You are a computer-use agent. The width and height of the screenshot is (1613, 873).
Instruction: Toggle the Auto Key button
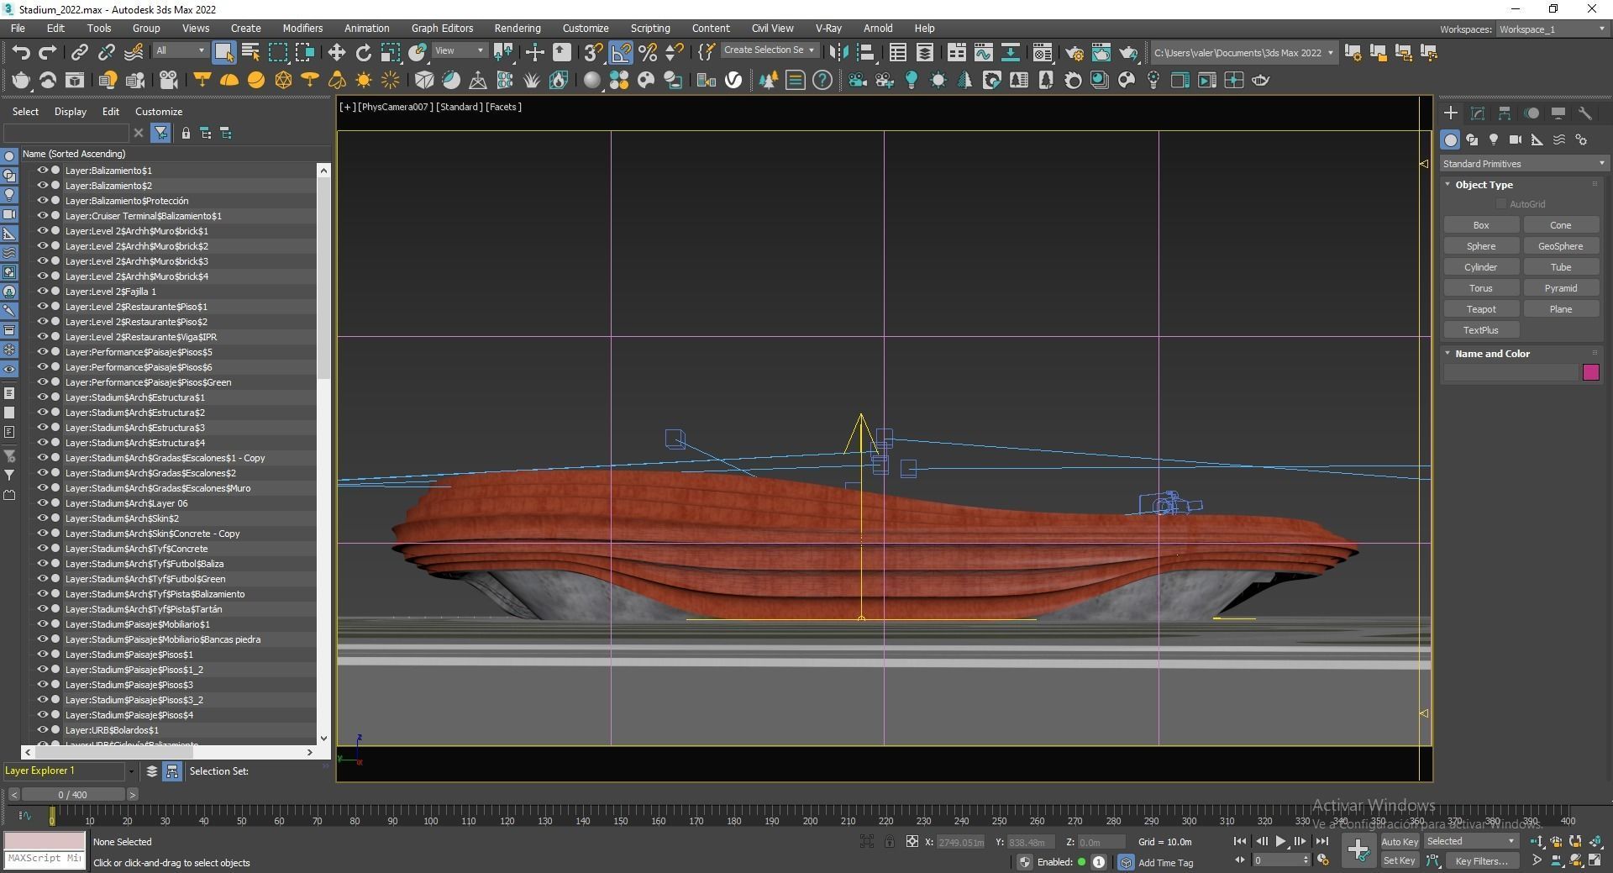point(1399,841)
